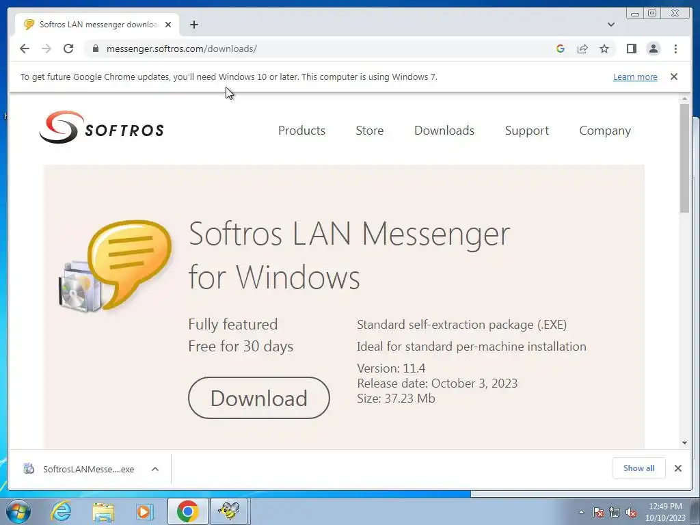Screen dimensions: 700x525
Task: Close the downloads bar
Action: click(677, 468)
